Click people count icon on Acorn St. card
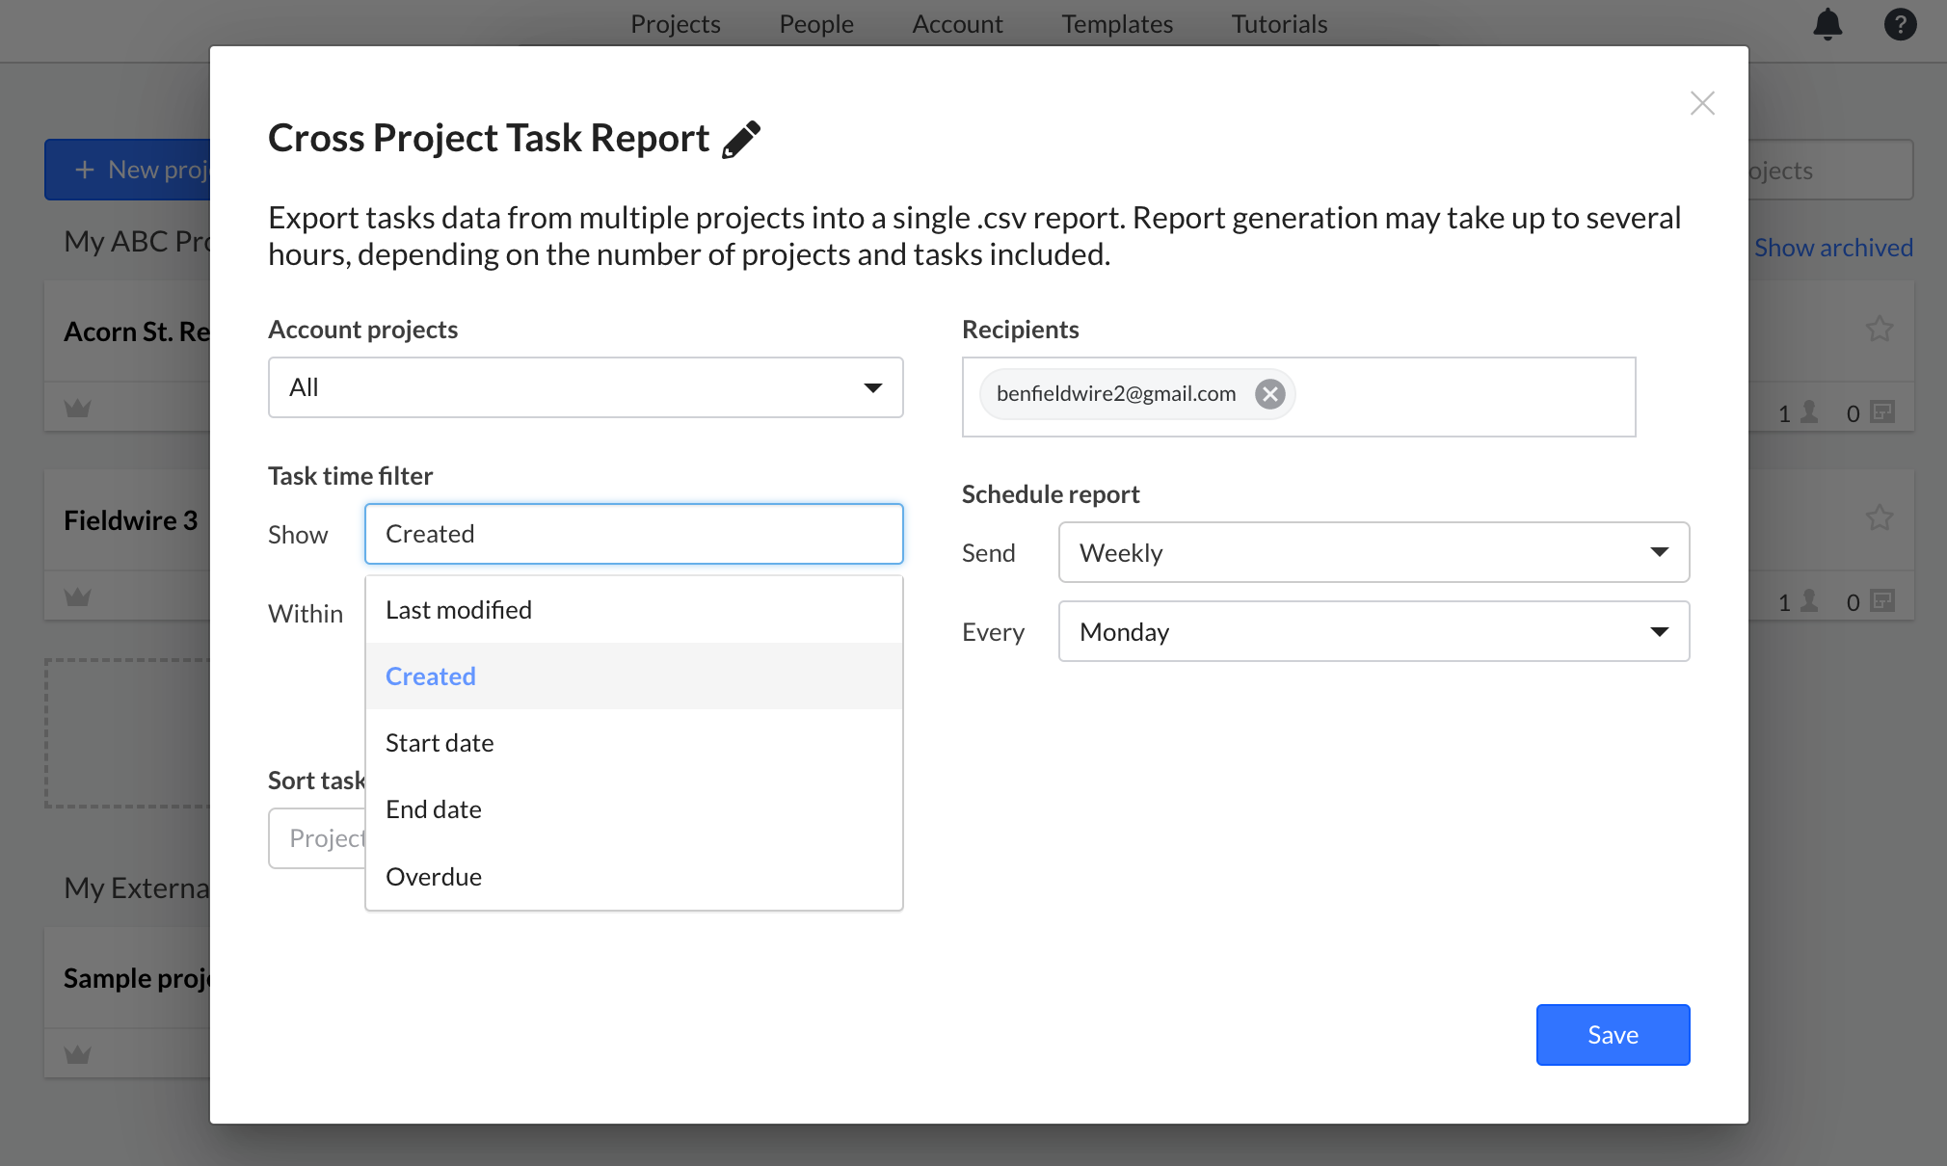 [x=1809, y=412]
